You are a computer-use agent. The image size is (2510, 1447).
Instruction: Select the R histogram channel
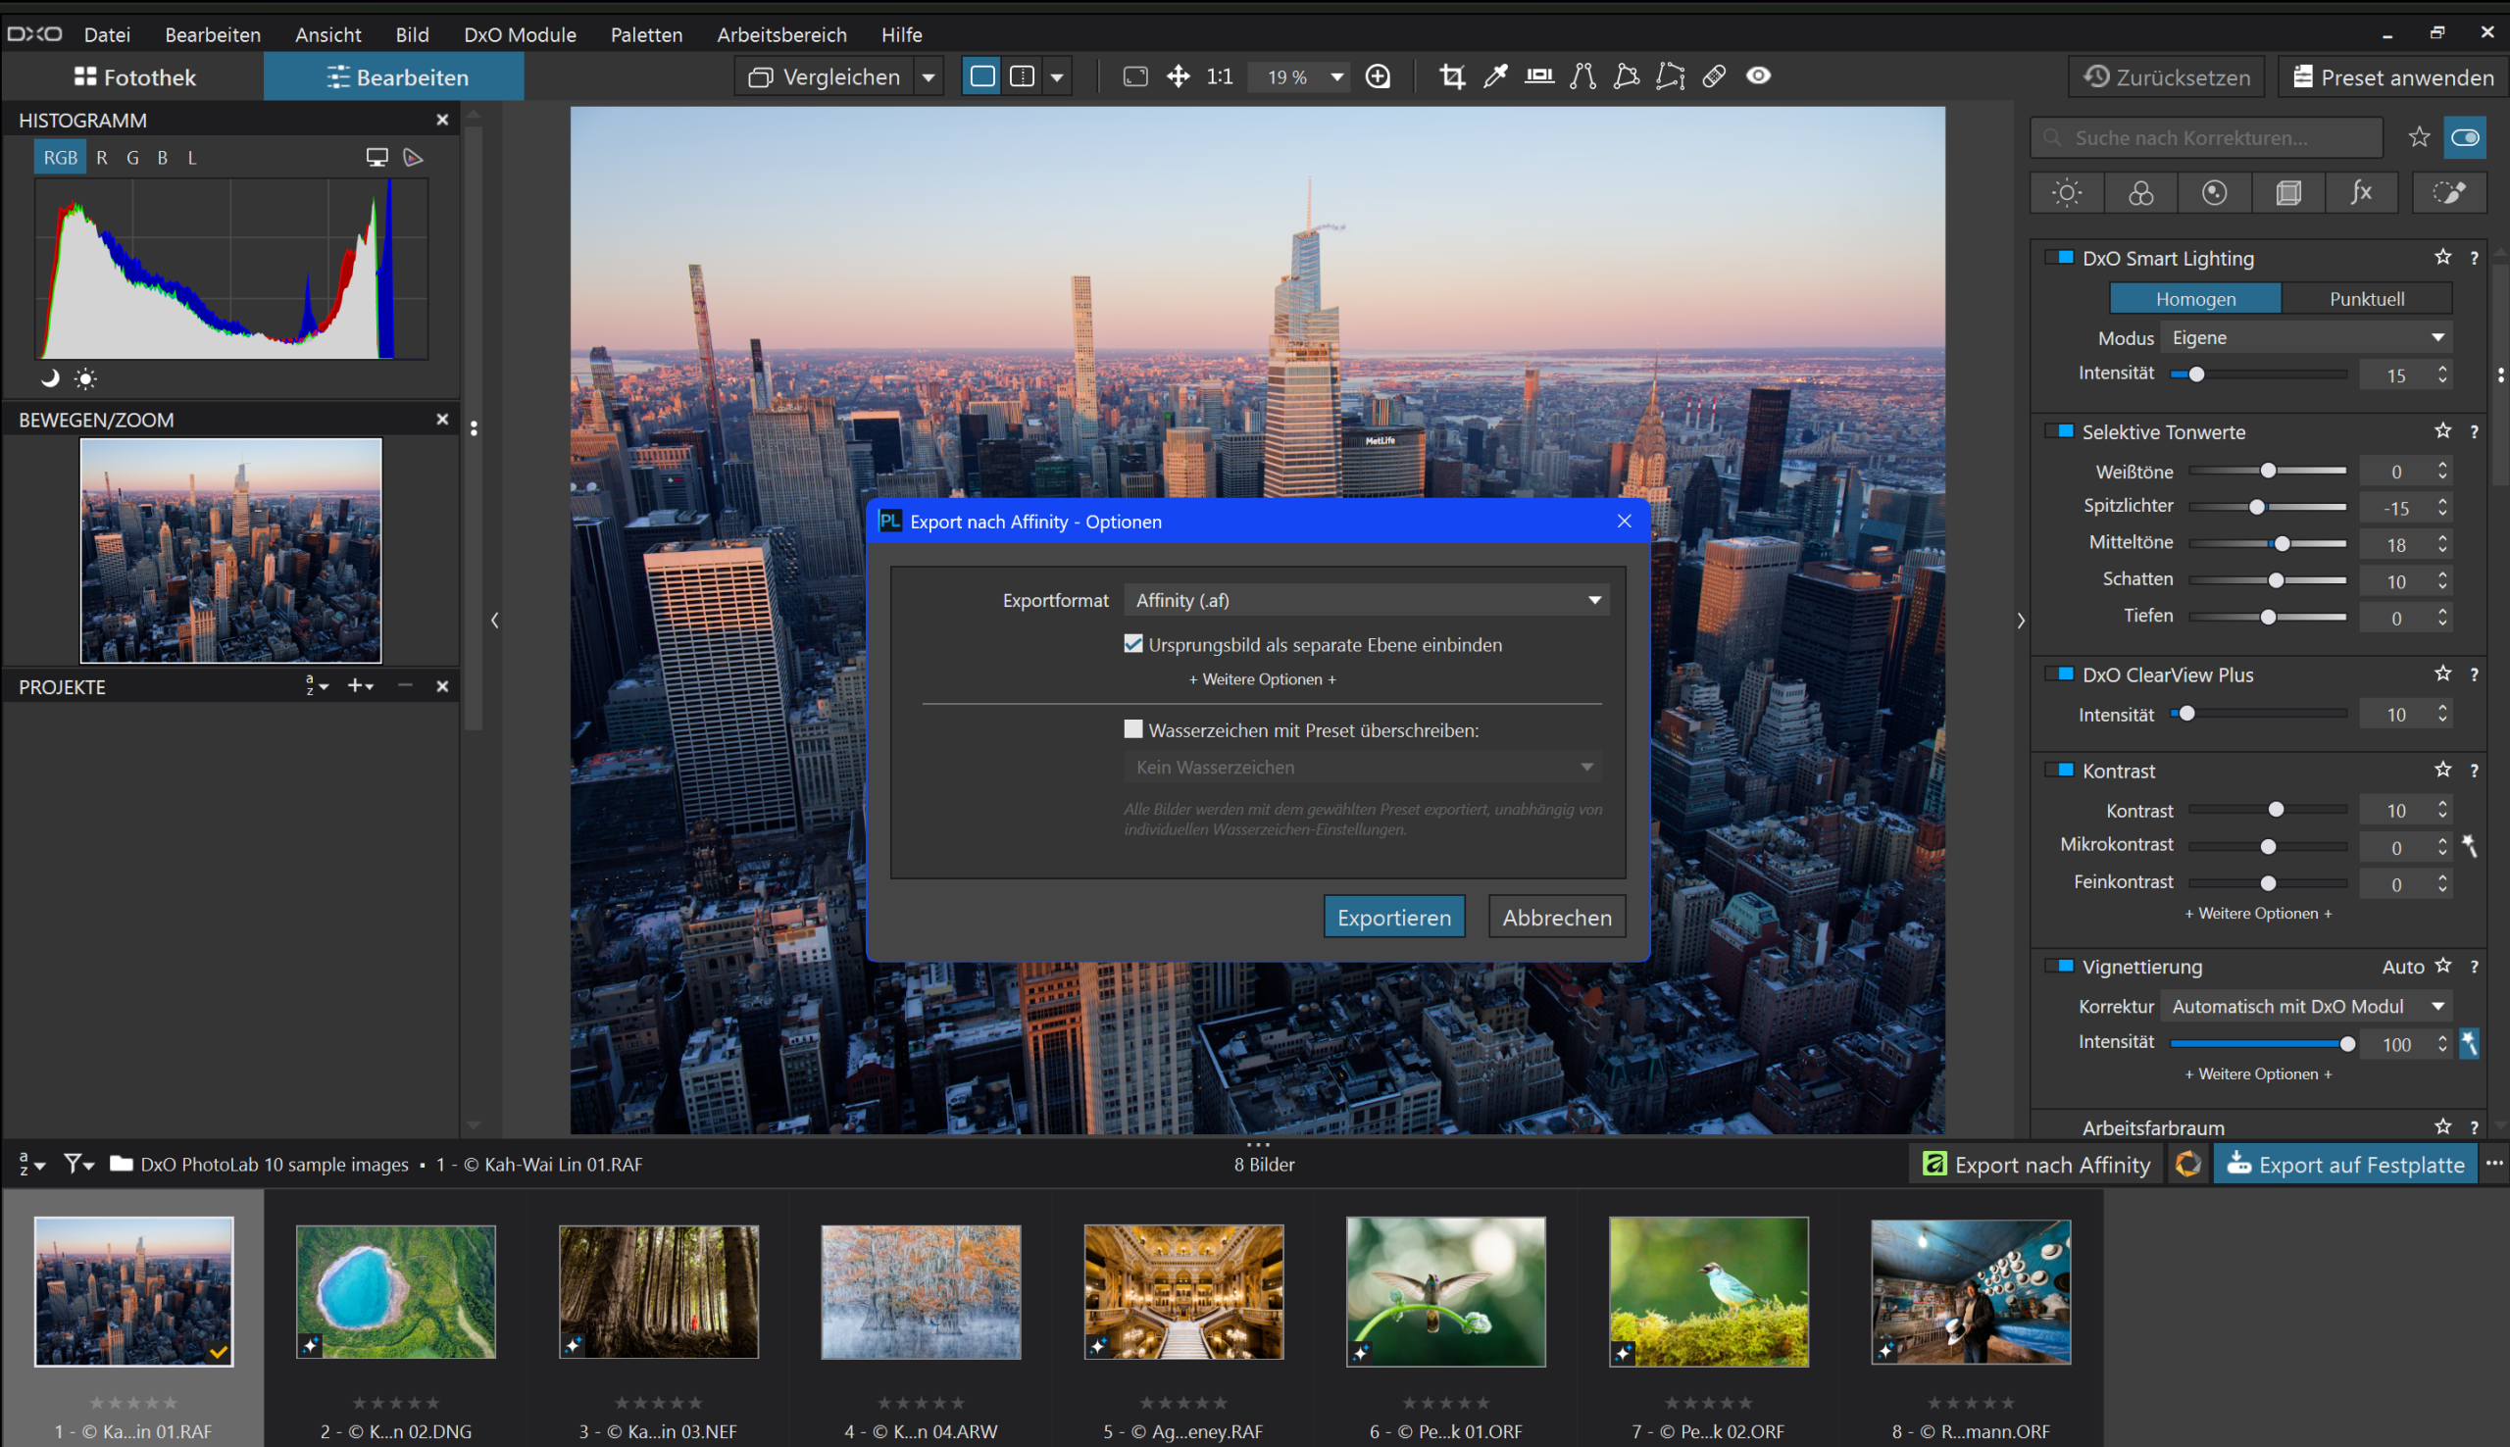[101, 158]
